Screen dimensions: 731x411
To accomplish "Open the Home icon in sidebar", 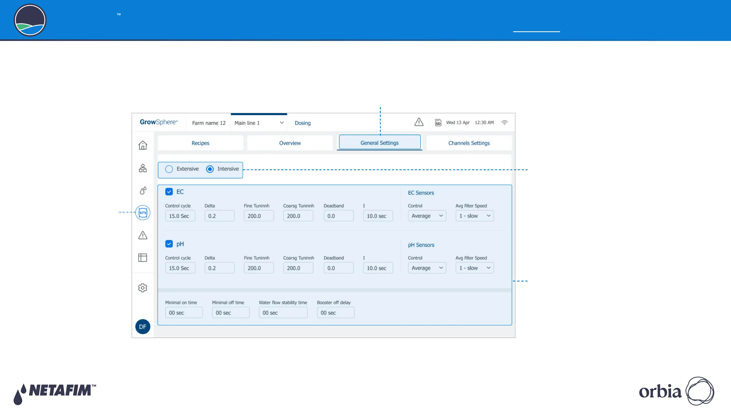I will pos(143,145).
